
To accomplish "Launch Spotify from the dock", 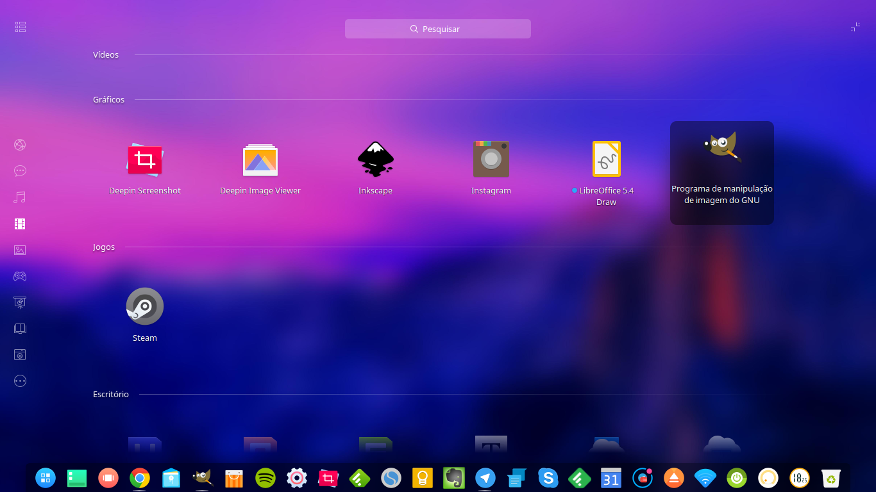I will click(x=265, y=477).
